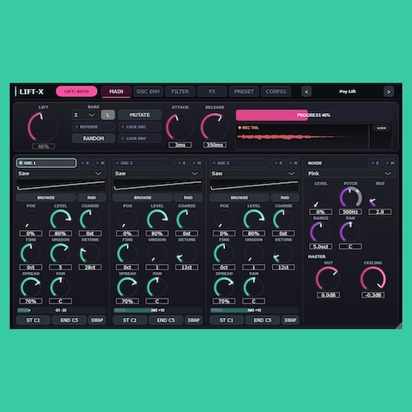
Task: Open the BARS dropdown showing 2
Action: coord(85,115)
